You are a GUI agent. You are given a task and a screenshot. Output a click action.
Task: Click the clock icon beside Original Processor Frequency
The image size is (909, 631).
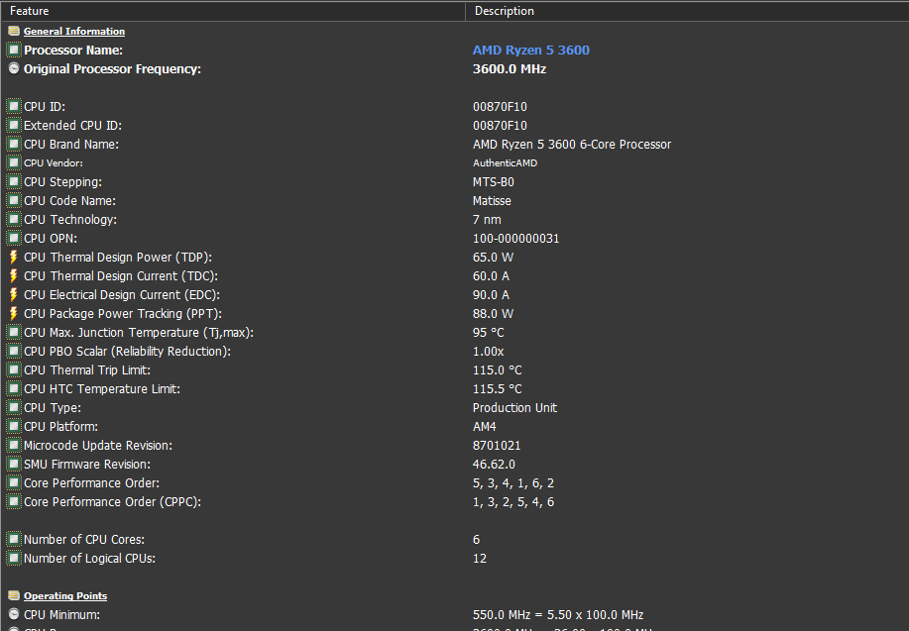pos(14,69)
